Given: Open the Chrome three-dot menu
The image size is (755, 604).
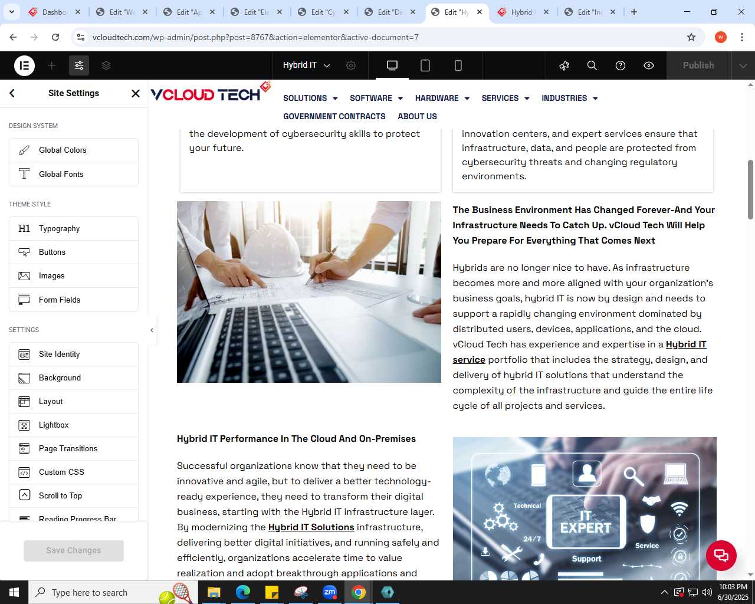Looking at the screenshot, I should coord(742,37).
